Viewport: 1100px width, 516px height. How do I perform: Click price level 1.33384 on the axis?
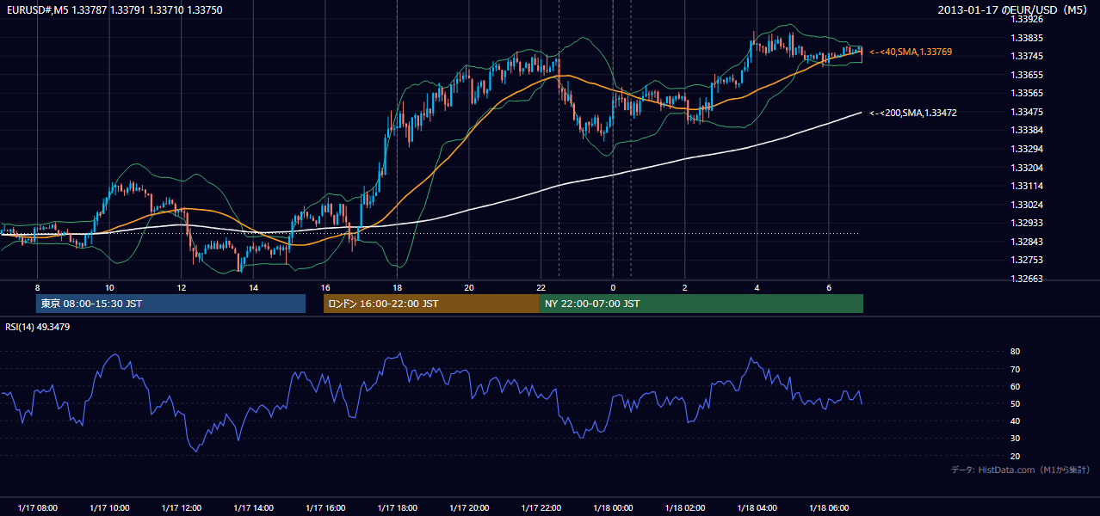click(1026, 131)
